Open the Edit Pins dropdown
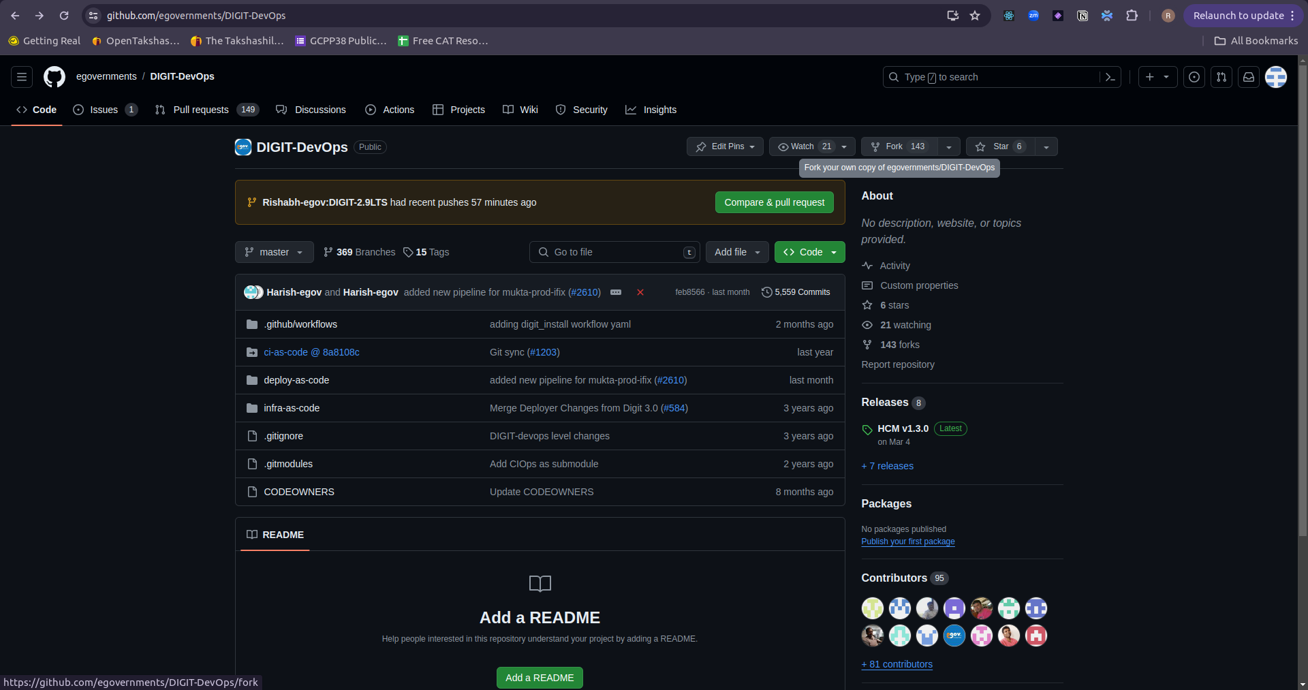 pos(725,146)
